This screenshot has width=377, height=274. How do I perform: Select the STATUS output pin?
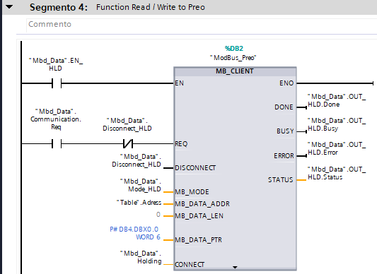click(x=281, y=180)
